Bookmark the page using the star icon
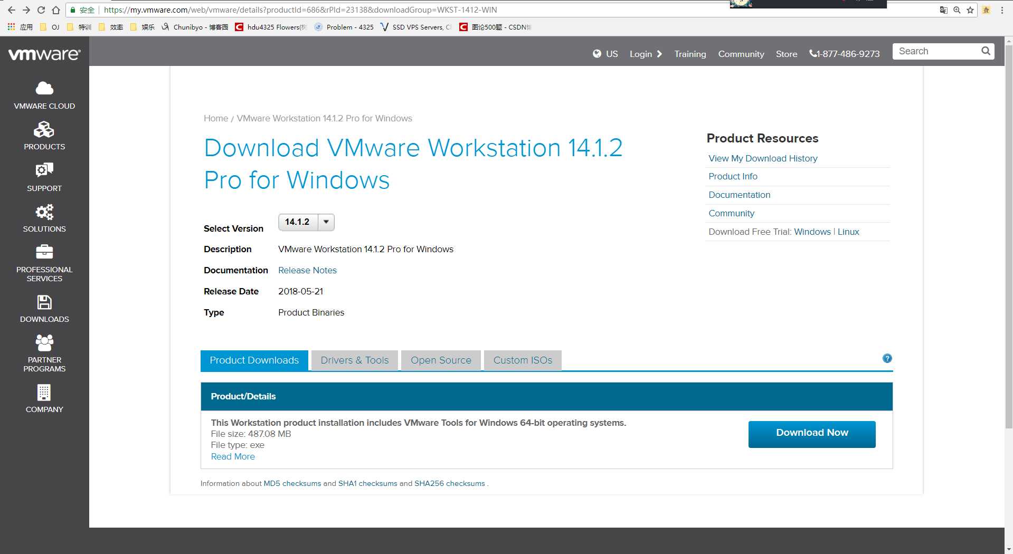Screen dimensions: 1013x554 click(970, 10)
